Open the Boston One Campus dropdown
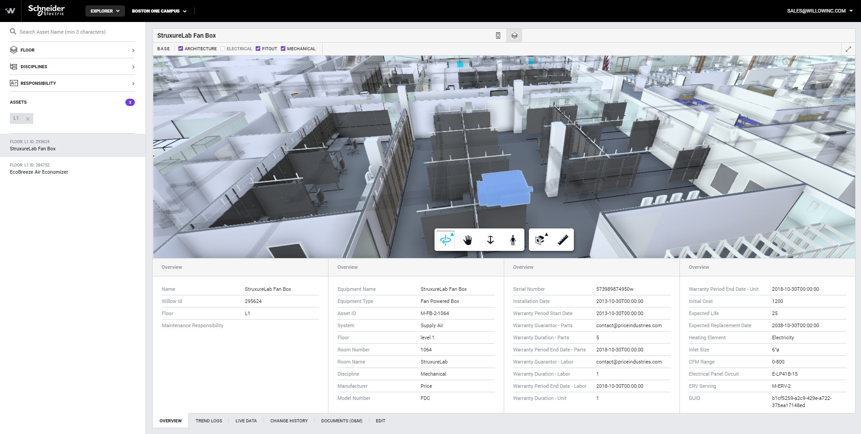This screenshot has height=434, width=861. (x=159, y=11)
